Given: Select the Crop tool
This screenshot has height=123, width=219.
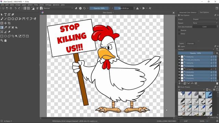Looking at the screenshot, I should coord(9,23).
